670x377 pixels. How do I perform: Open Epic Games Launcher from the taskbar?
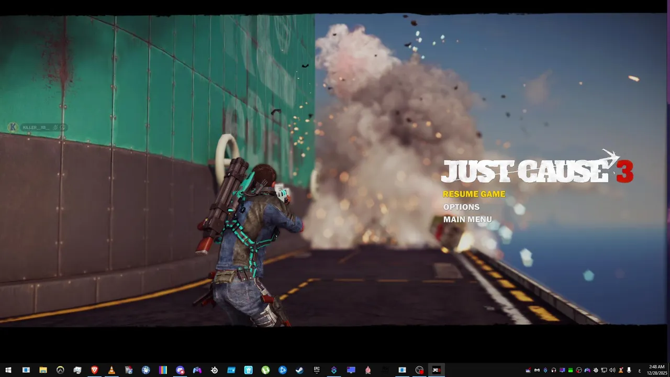[x=317, y=370]
